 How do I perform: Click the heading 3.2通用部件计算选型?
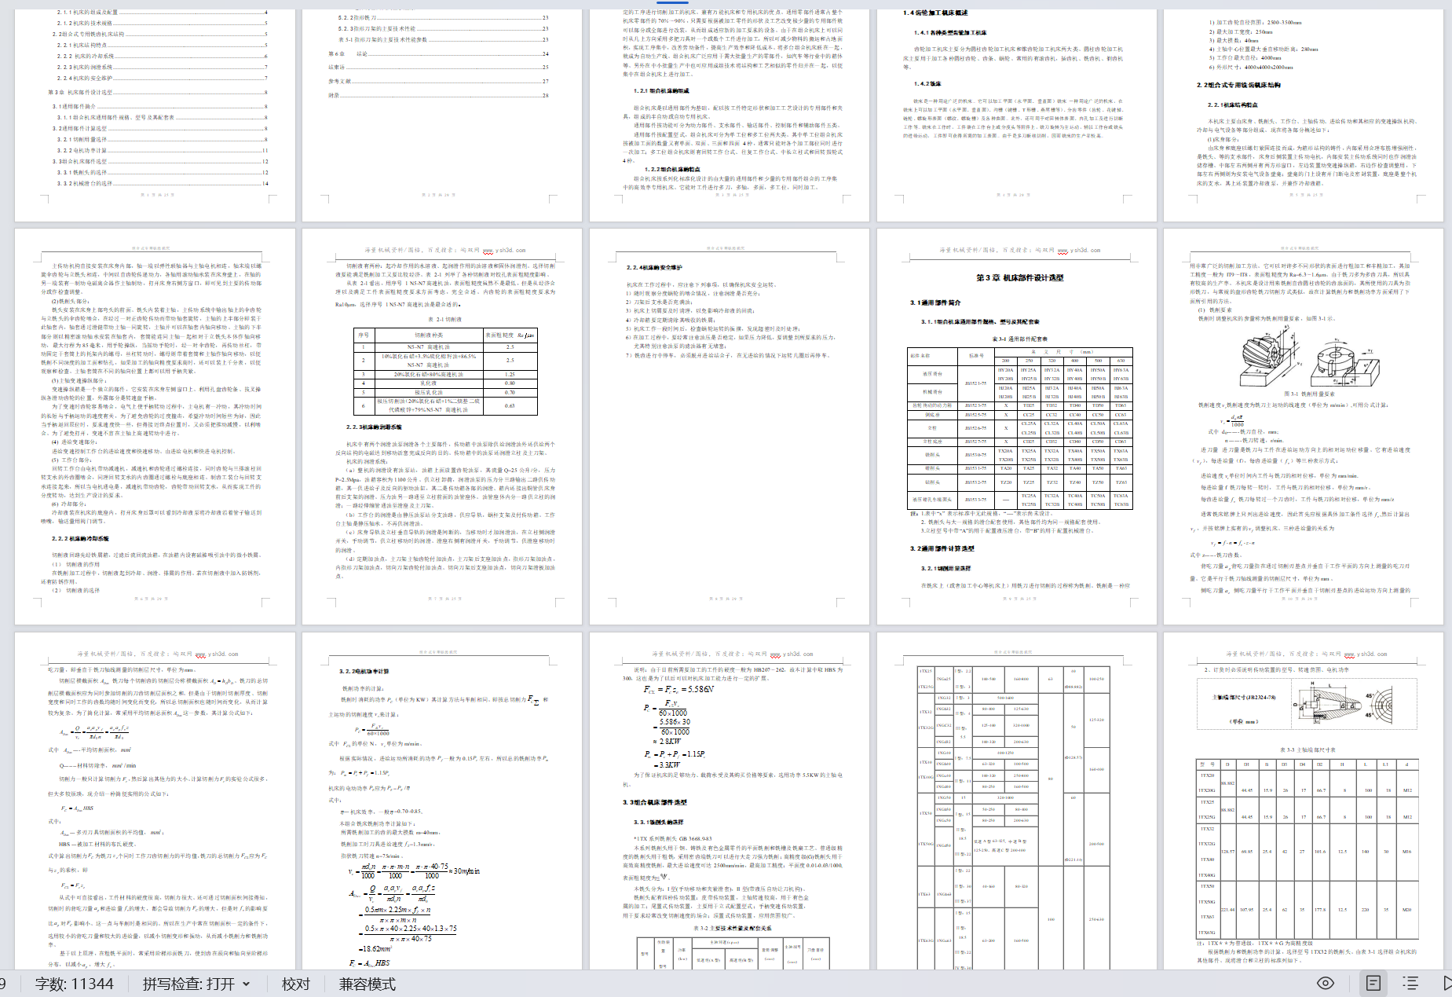(942, 548)
